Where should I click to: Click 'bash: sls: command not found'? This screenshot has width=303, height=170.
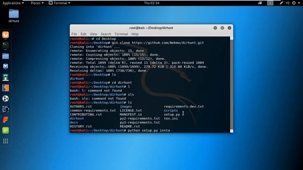98,99
